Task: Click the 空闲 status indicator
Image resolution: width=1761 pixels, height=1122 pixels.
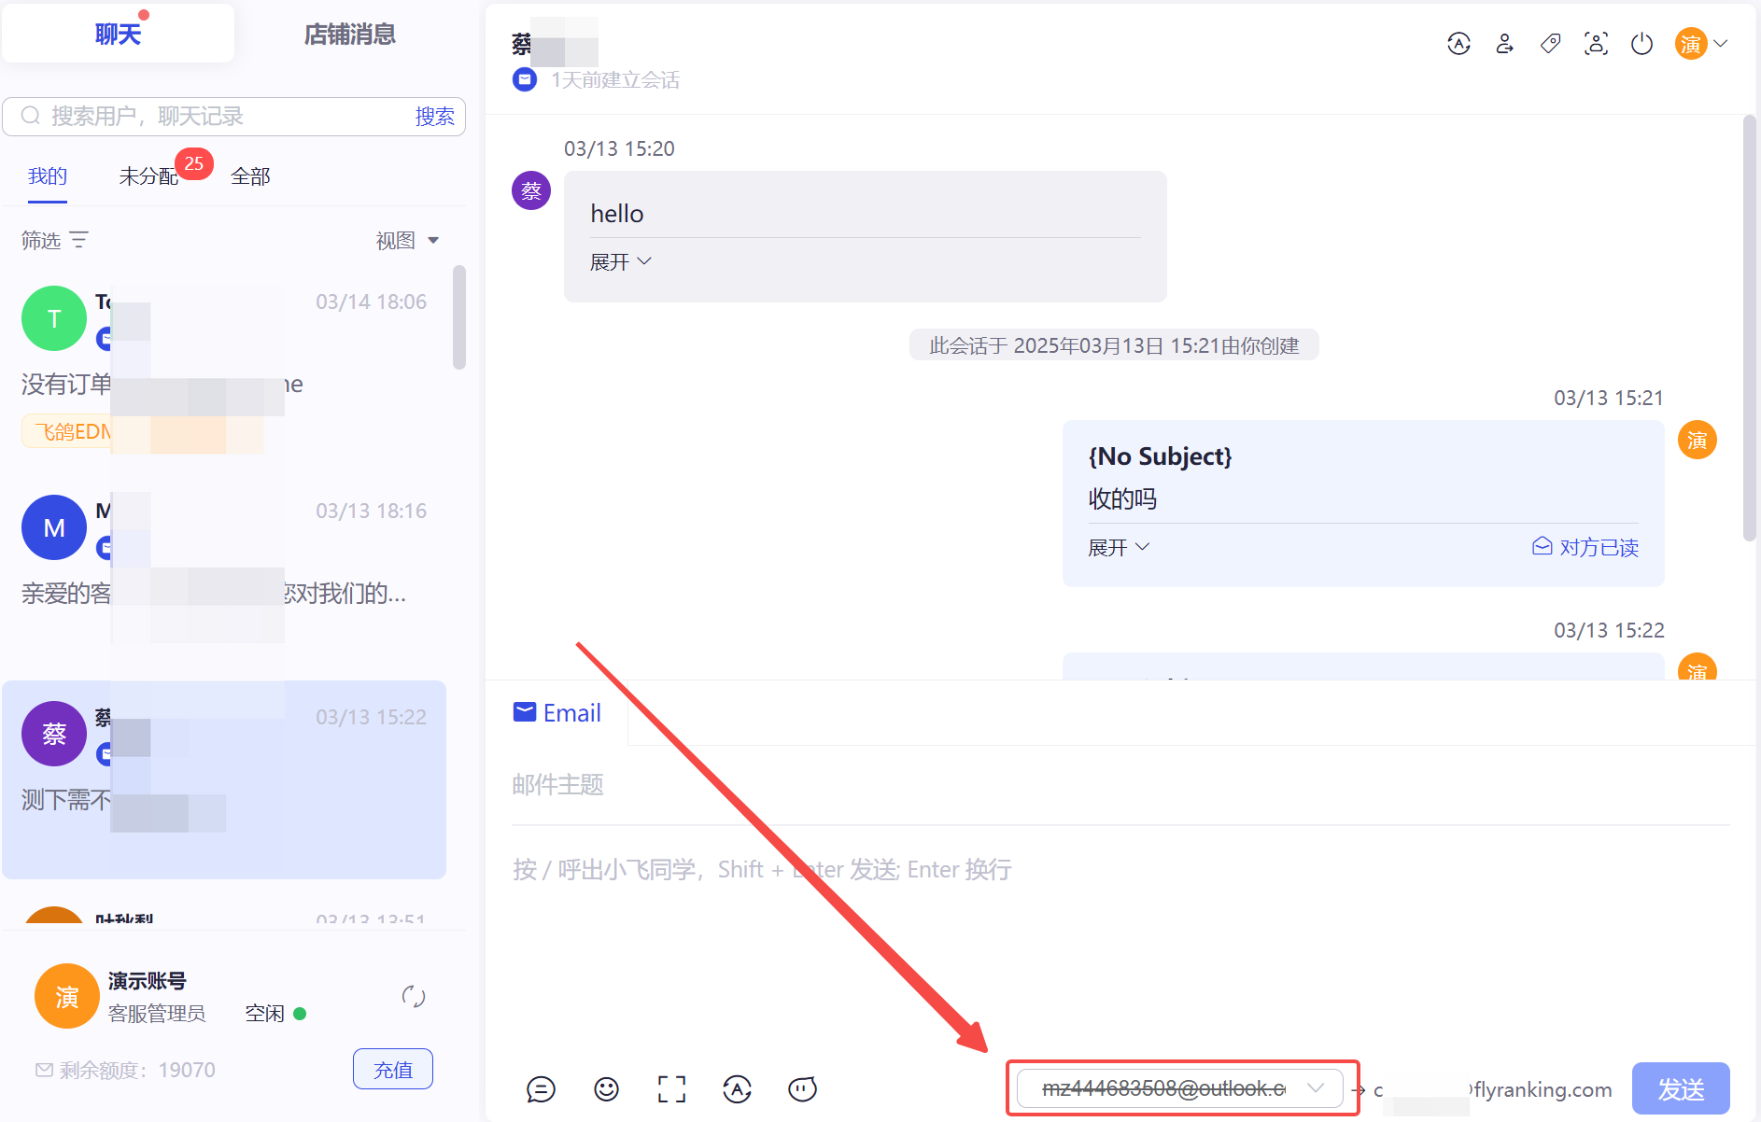Action: point(275,1013)
